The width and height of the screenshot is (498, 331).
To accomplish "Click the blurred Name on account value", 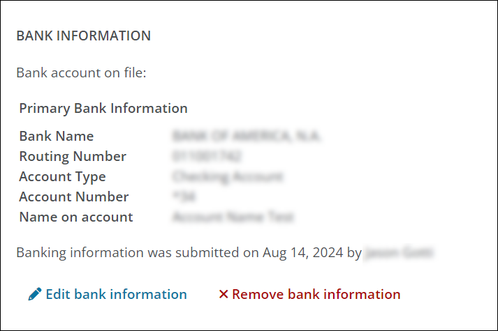I will coord(233,217).
